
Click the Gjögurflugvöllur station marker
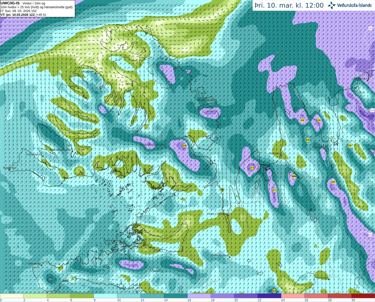pyautogui.click(x=215, y=101)
